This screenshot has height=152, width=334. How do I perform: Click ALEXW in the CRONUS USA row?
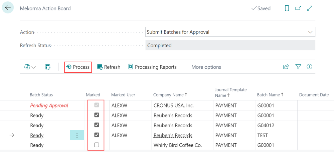point(119,105)
